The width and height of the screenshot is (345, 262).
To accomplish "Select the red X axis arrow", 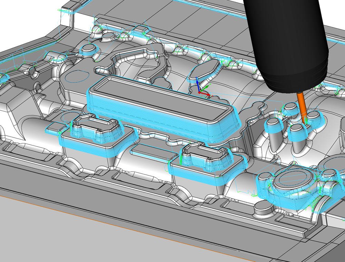I will (x=205, y=94).
